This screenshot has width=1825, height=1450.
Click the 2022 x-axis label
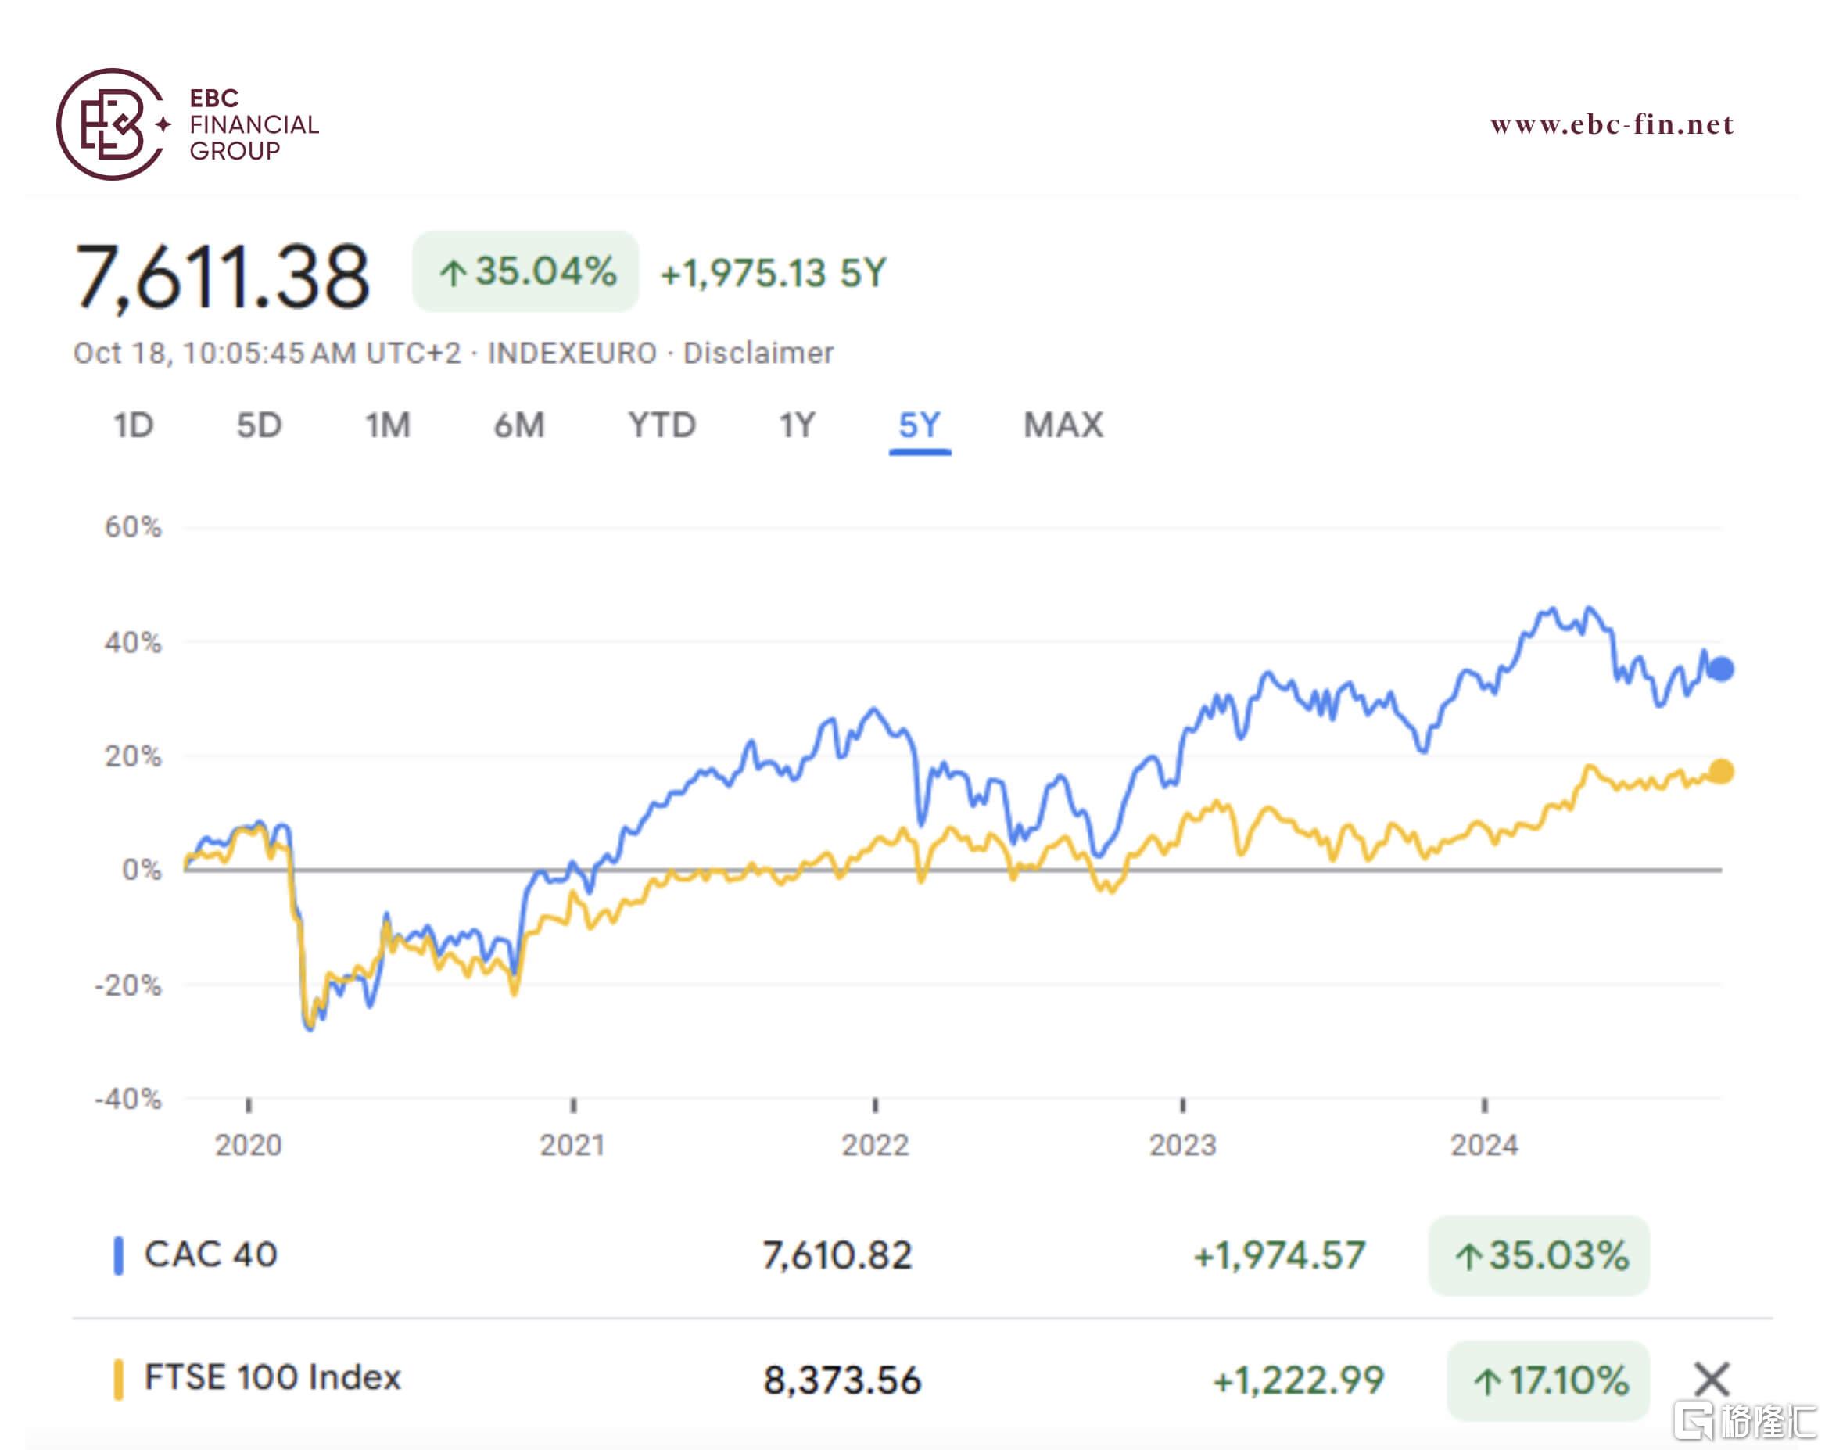[x=874, y=1145]
